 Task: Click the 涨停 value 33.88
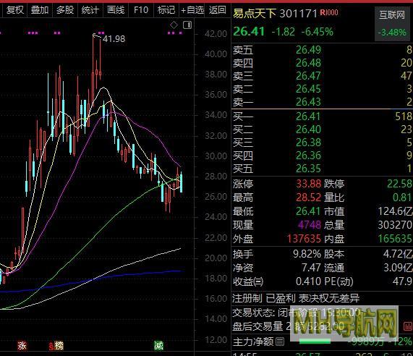(x=308, y=183)
